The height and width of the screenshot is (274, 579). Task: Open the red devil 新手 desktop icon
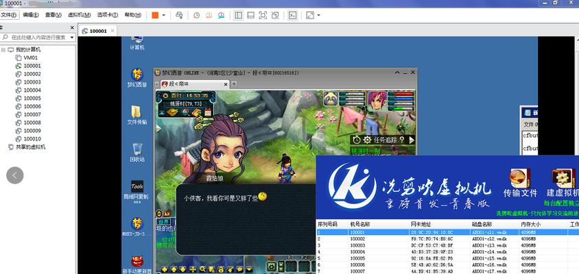click(x=137, y=265)
